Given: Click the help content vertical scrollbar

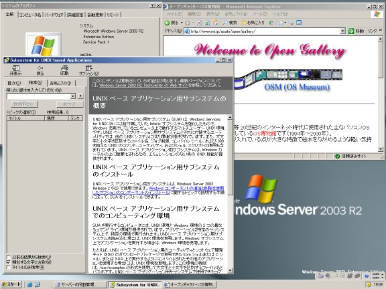Looking at the screenshot, I should (230, 193).
